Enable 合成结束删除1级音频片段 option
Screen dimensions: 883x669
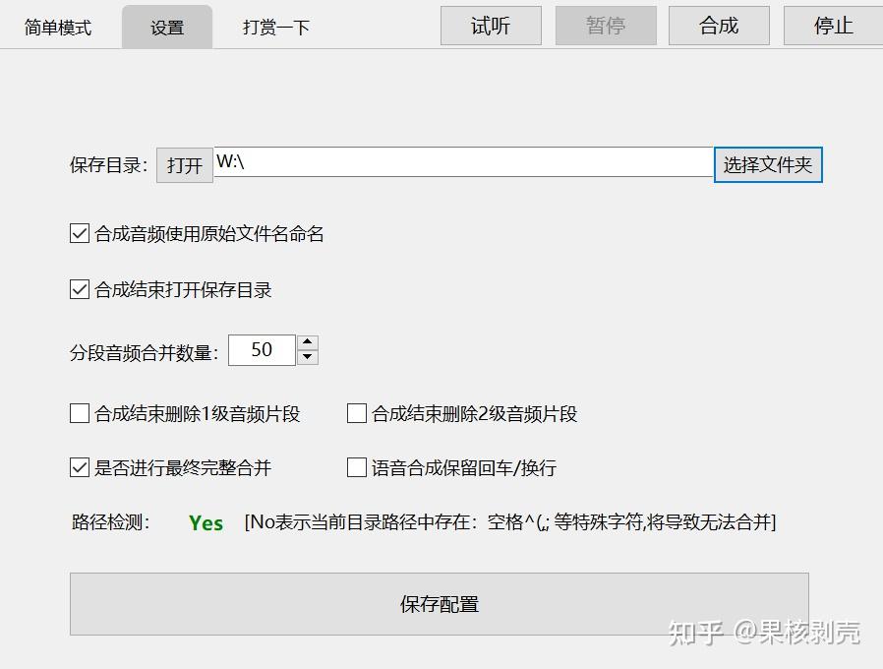point(79,414)
